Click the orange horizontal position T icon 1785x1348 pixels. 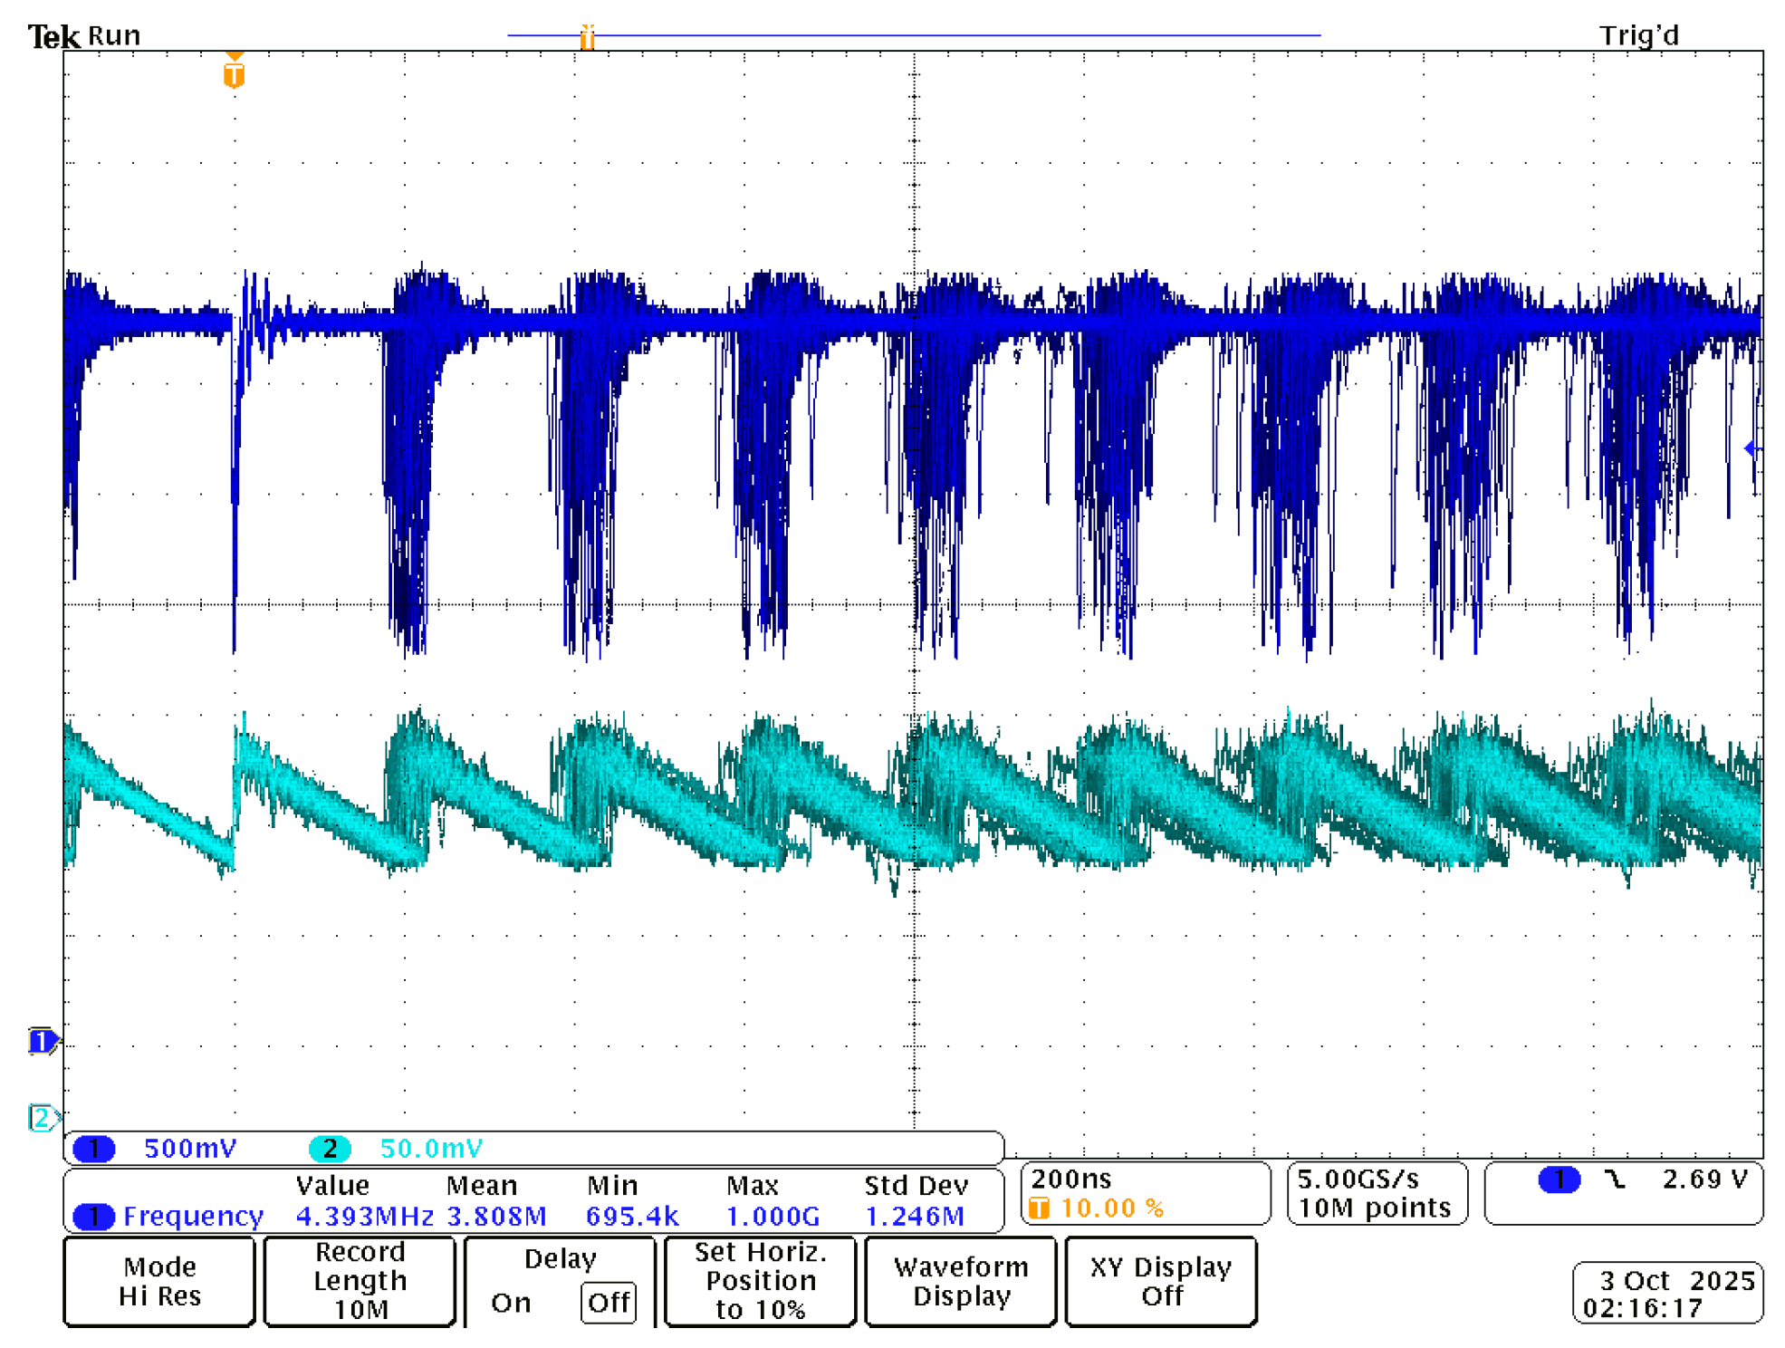click(1040, 1208)
